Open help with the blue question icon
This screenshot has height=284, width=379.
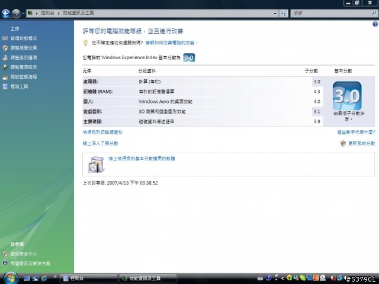coord(375,24)
